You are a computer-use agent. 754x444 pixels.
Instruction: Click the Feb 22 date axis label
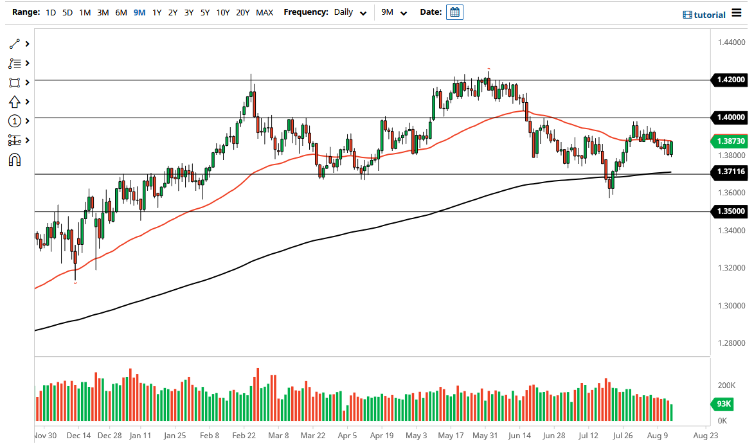tap(244, 436)
